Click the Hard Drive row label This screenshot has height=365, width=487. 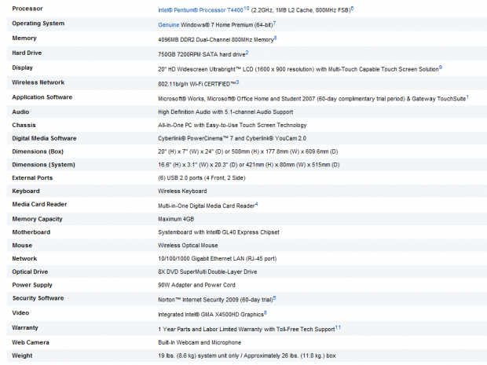click(27, 53)
